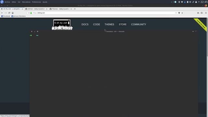Screen dimensions: 208x117
Task: Open the tray clipboard icon
Action: 193,2
